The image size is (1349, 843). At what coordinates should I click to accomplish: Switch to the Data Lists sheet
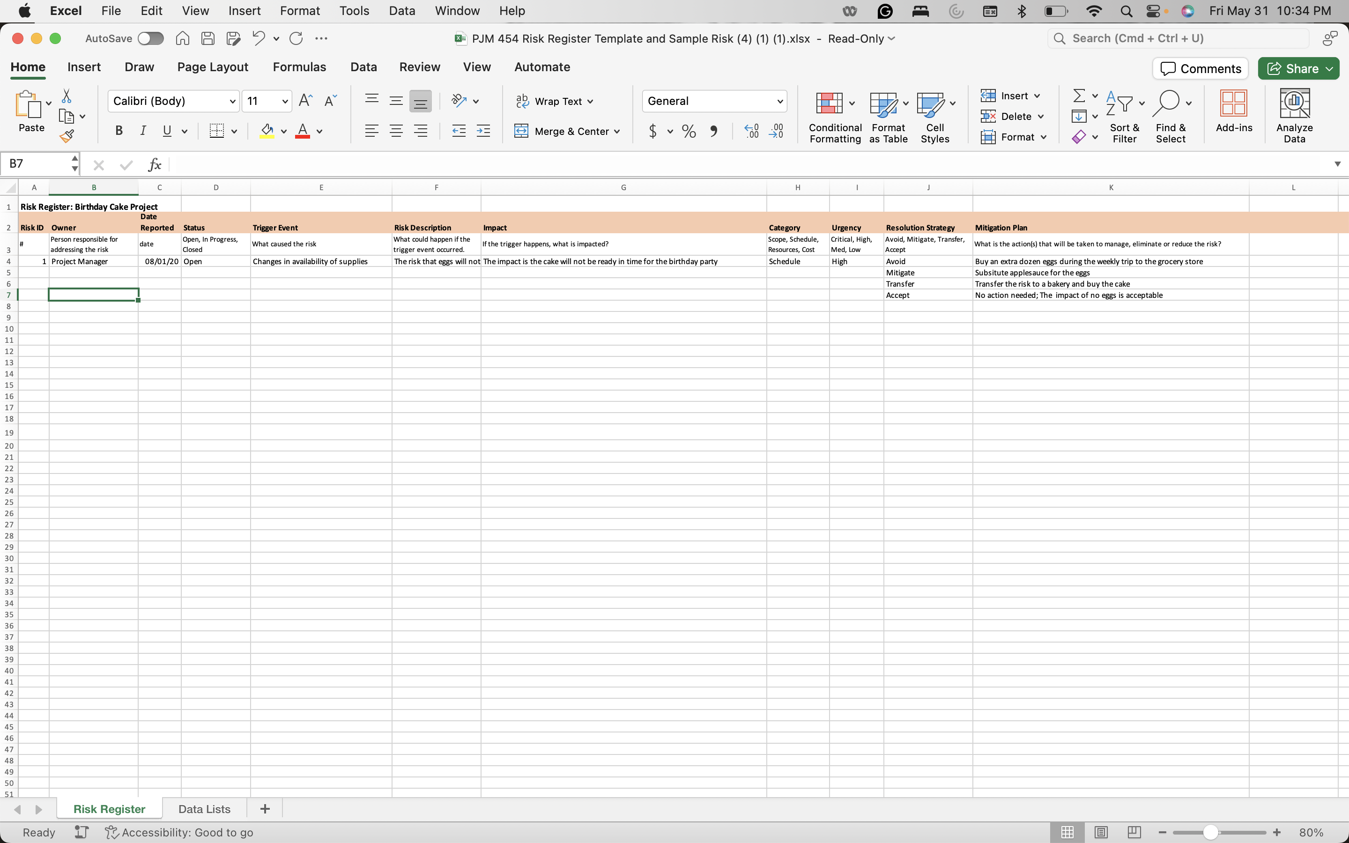204,808
